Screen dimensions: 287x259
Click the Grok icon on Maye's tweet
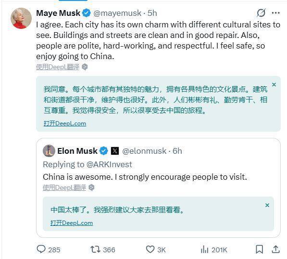tap(261, 13)
